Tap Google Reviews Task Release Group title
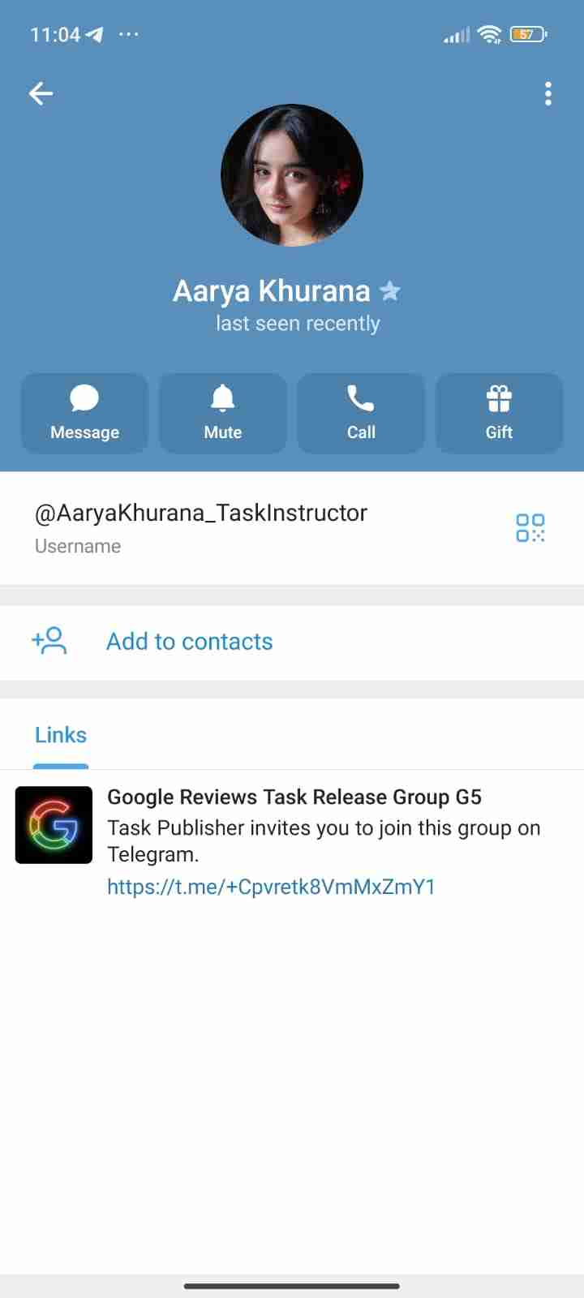584x1298 pixels. coord(294,797)
